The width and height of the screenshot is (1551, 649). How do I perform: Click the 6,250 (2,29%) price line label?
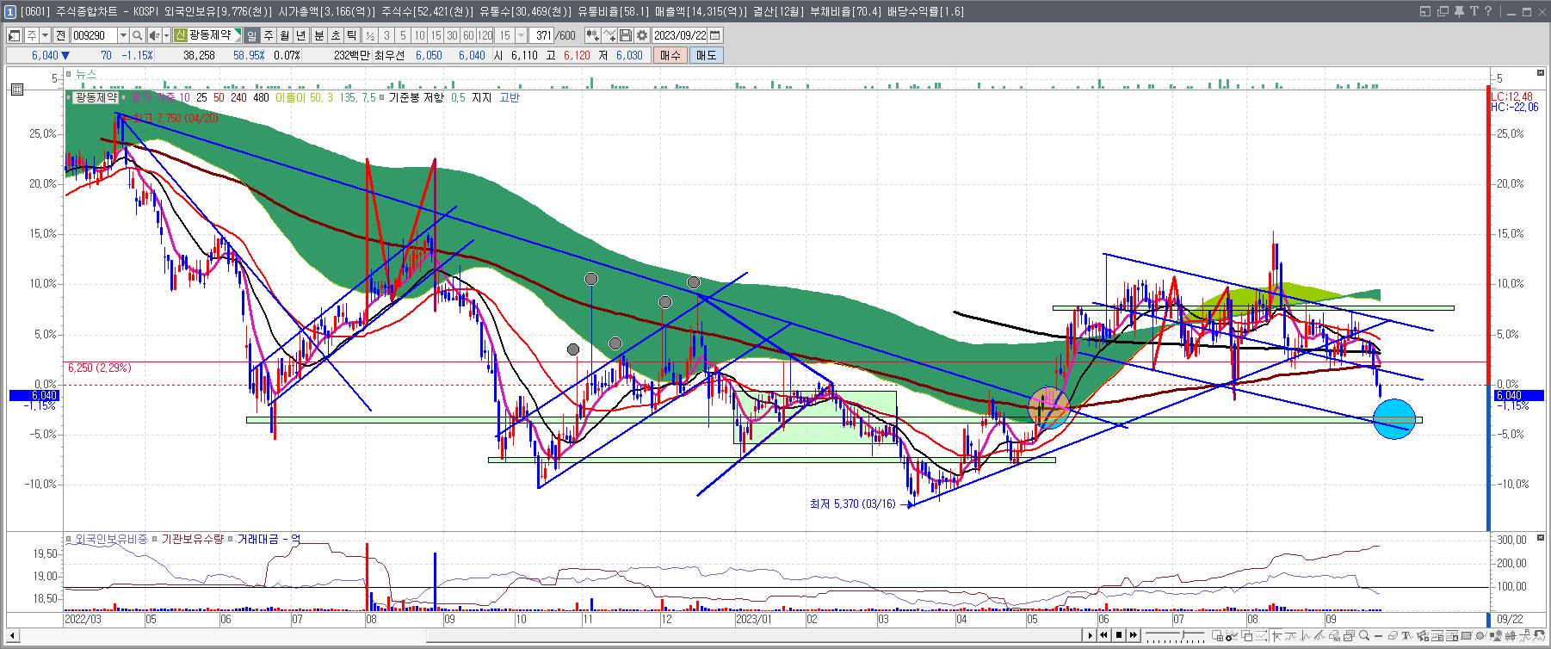click(100, 368)
